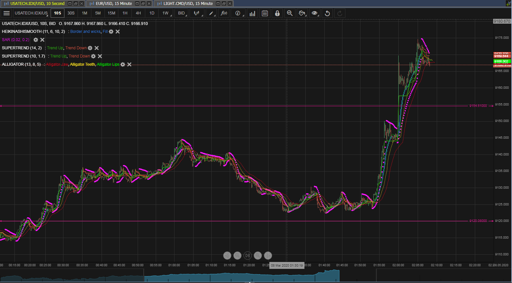Click the skip-to-latest playback control
The height and width of the screenshot is (283, 512).
(247, 255)
